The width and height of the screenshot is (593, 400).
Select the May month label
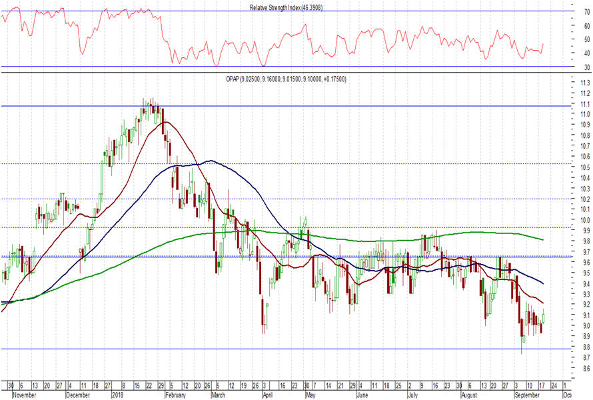click(x=310, y=395)
